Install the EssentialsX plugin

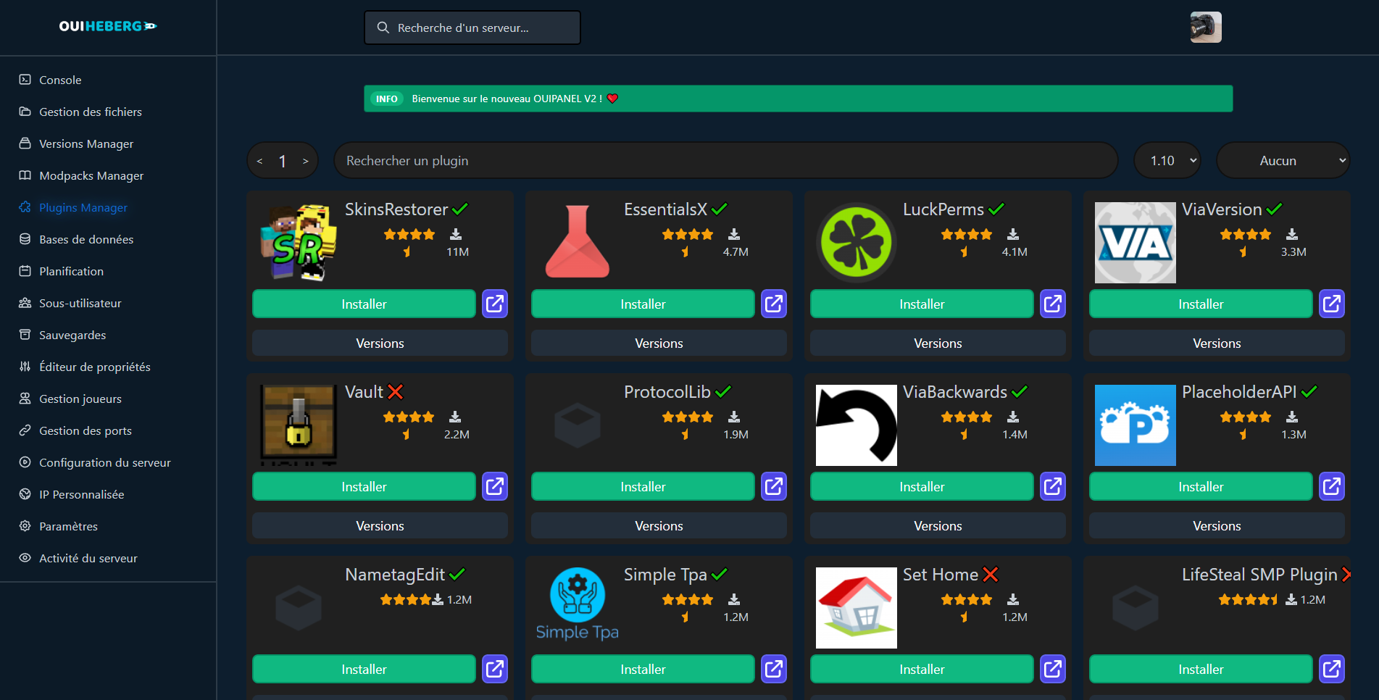(643, 304)
